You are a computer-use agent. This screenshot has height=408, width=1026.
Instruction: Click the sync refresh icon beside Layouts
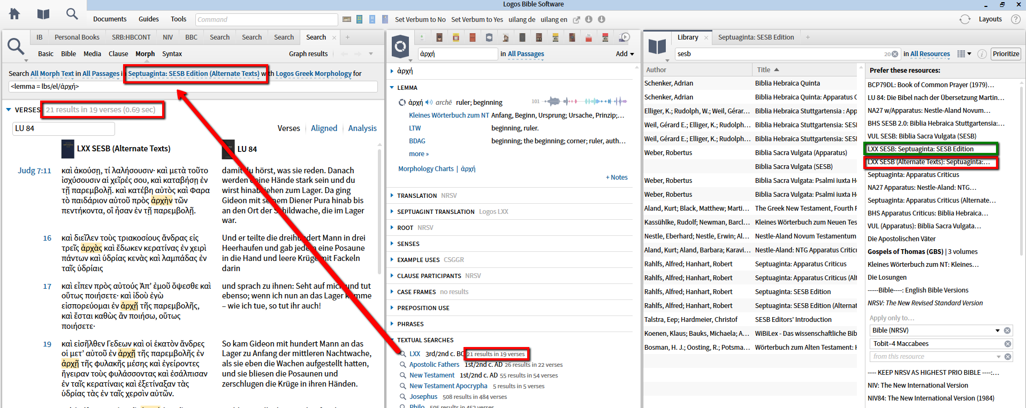tap(965, 19)
